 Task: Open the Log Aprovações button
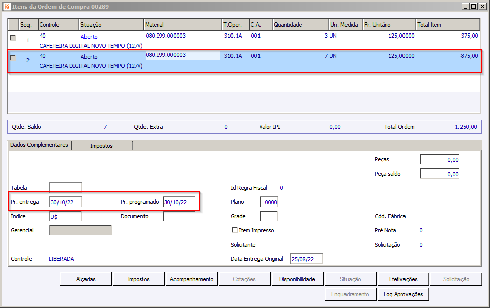pos(403,294)
